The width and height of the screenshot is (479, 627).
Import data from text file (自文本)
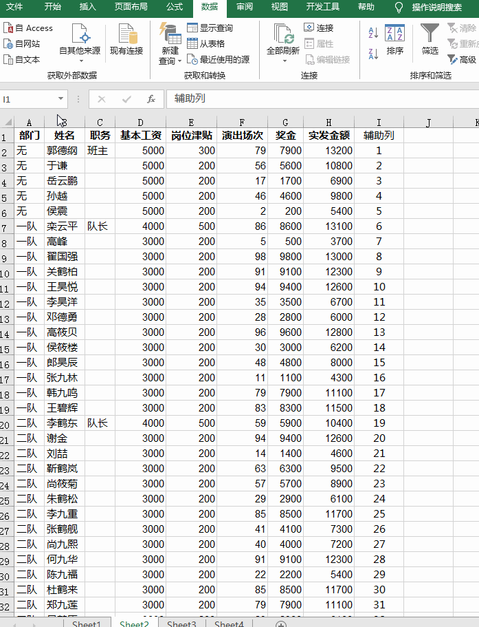(x=21, y=60)
